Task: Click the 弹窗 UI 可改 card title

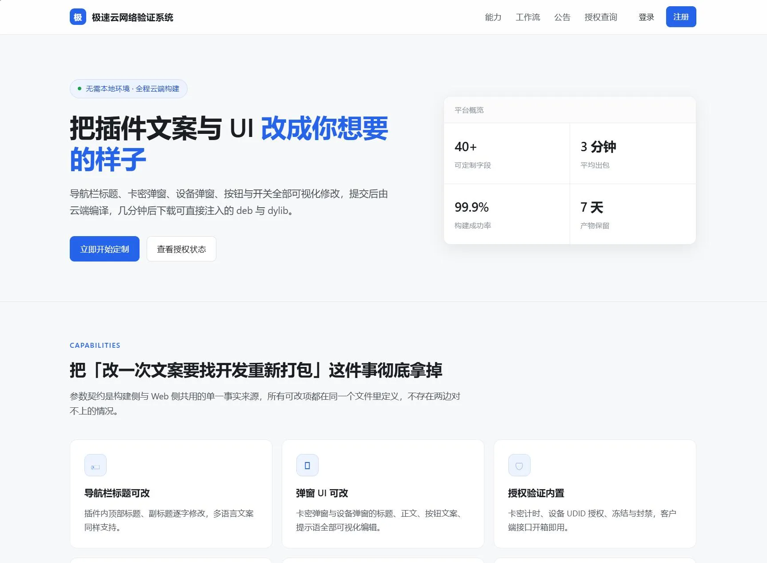Action: [322, 493]
